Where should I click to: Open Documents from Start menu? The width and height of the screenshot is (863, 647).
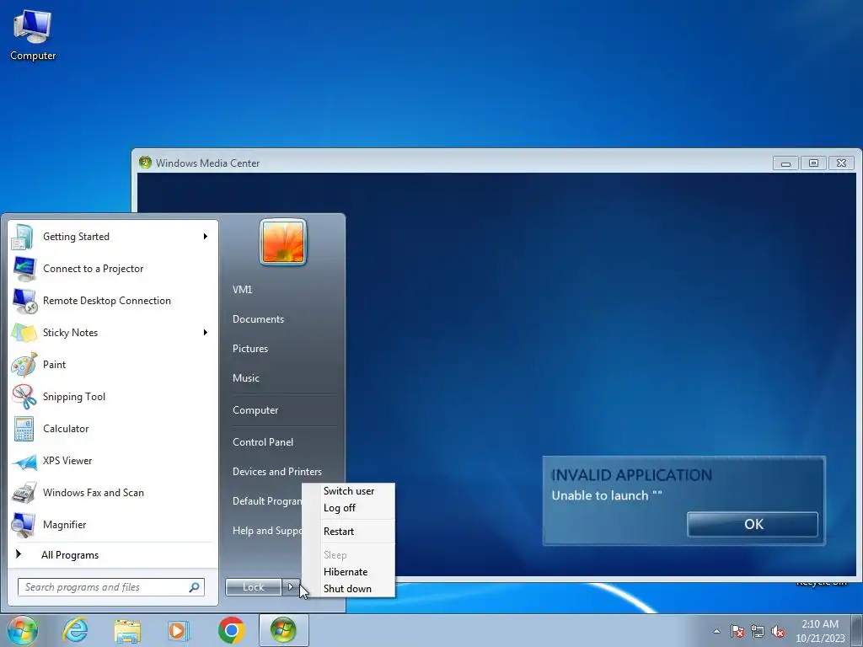click(x=258, y=319)
